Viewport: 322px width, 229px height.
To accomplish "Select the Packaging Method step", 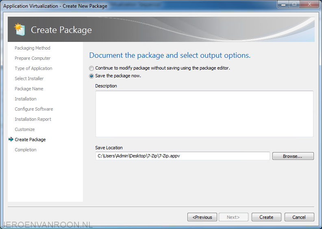I will point(33,48).
